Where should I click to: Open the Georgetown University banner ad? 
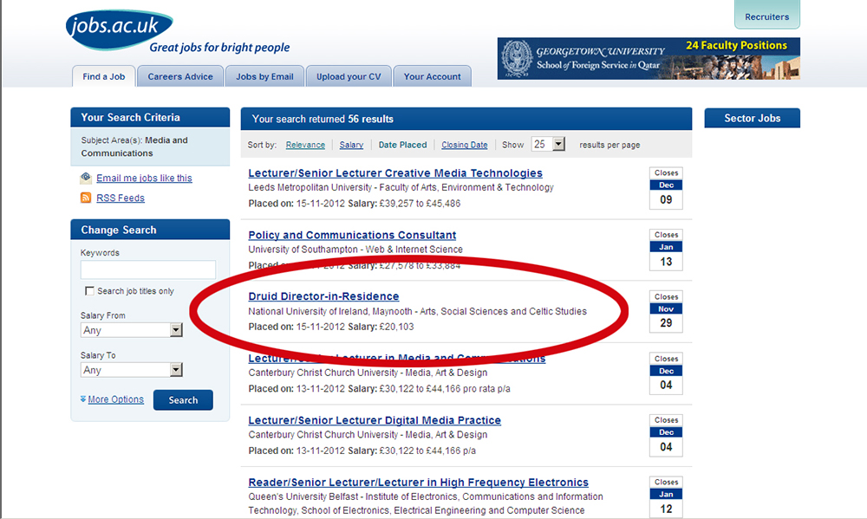[649, 59]
